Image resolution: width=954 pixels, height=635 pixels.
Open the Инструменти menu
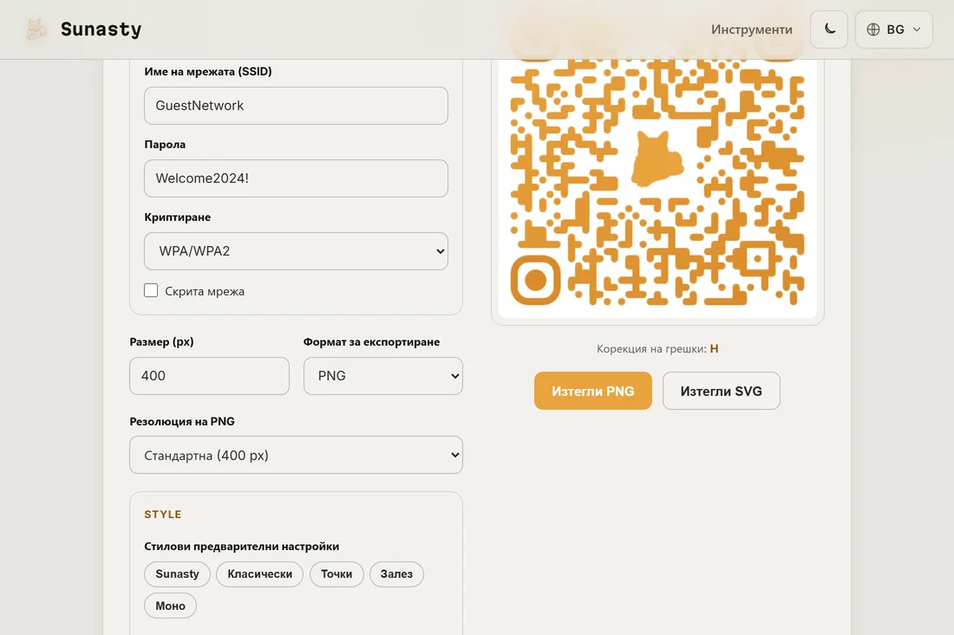(x=751, y=29)
